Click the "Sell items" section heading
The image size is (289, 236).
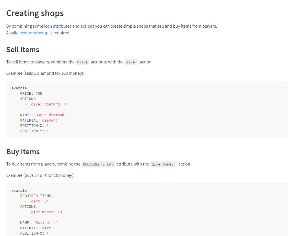(x=23, y=50)
